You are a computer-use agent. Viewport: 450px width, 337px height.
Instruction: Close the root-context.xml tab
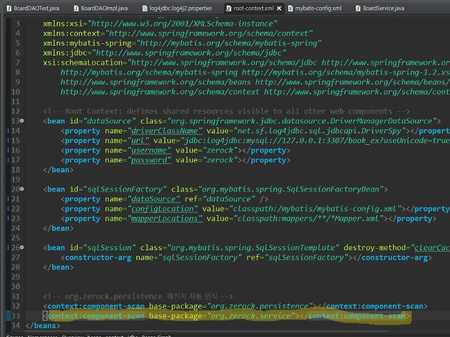[279, 8]
